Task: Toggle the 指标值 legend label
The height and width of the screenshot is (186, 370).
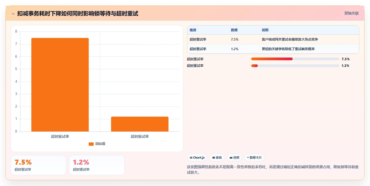Action: click(x=100, y=144)
